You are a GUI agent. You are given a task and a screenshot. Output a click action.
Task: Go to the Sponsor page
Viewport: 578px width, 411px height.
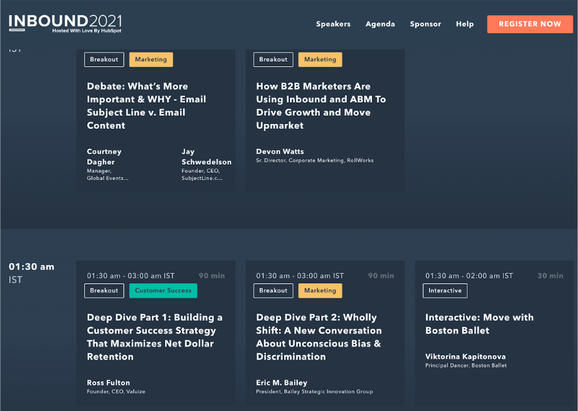click(x=426, y=24)
